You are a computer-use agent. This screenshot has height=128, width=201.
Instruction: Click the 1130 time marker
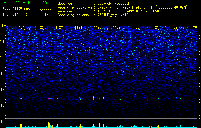(x=193, y=28)
